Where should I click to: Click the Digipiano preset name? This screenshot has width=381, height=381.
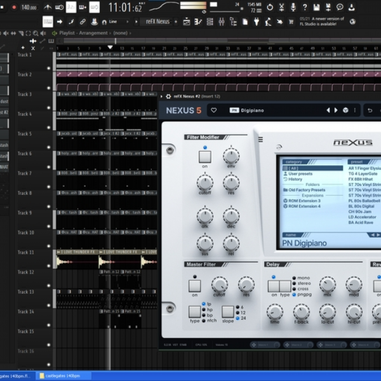(252, 110)
